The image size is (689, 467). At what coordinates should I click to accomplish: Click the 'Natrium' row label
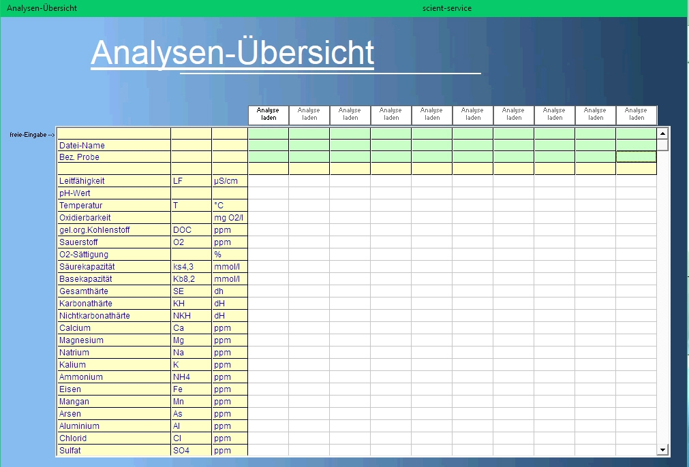point(114,353)
